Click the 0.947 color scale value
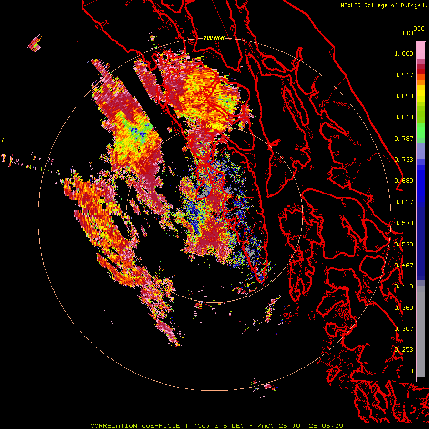The width and height of the screenshot is (429, 429). click(x=404, y=75)
